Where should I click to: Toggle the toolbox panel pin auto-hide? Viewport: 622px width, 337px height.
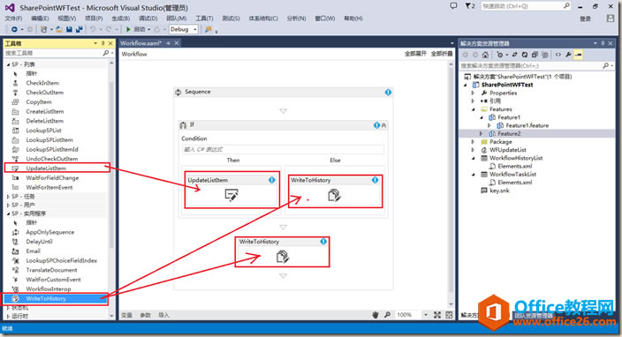102,43
